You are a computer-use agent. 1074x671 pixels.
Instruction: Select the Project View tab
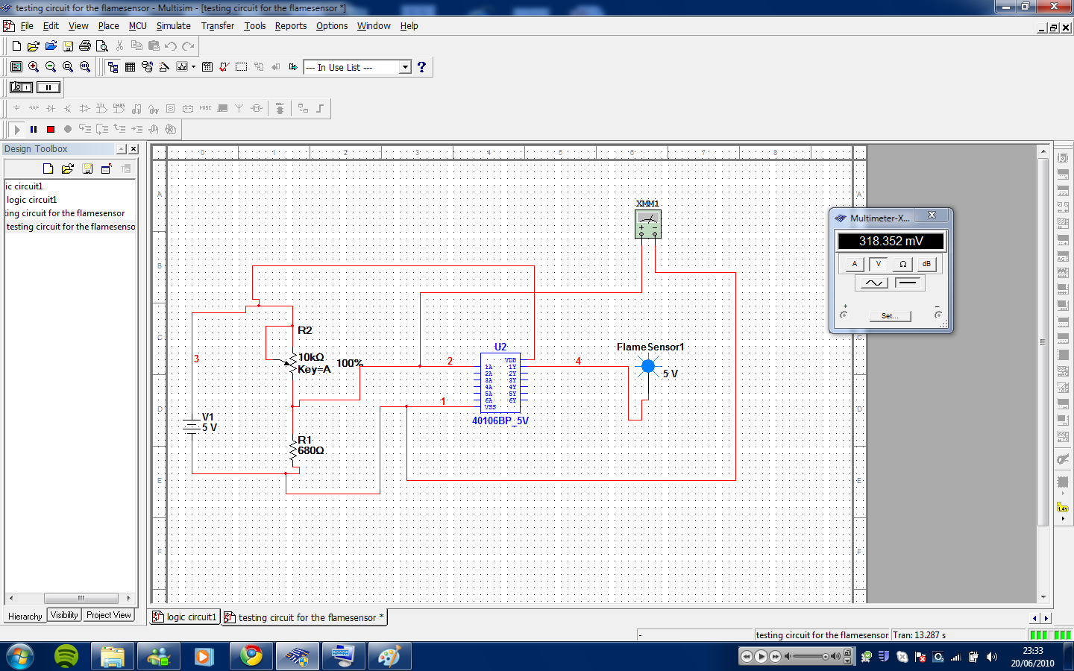click(x=109, y=615)
